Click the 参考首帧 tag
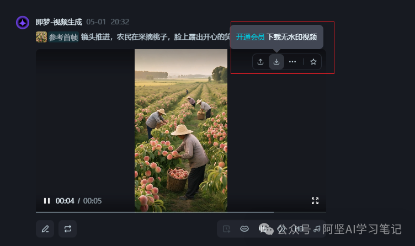 (63, 37)
